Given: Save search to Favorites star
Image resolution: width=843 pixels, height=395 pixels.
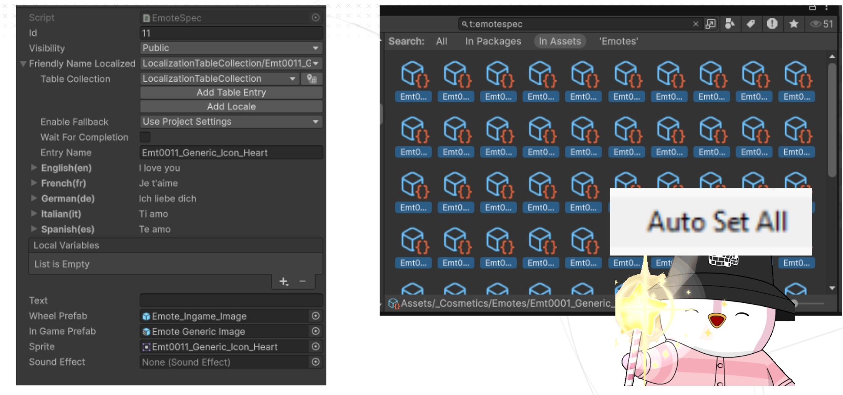Looking at the screenshot, I should point(794,24).
